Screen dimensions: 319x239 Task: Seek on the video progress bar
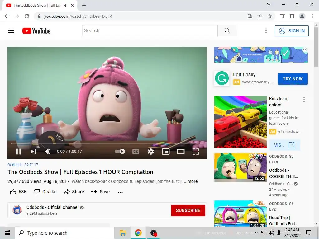107,143
